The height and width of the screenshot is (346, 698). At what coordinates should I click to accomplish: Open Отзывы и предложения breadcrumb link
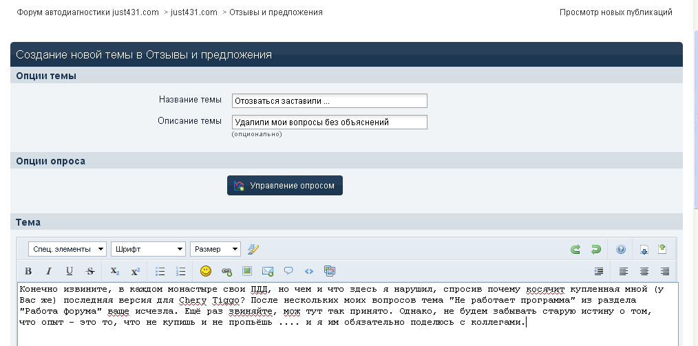276,12
